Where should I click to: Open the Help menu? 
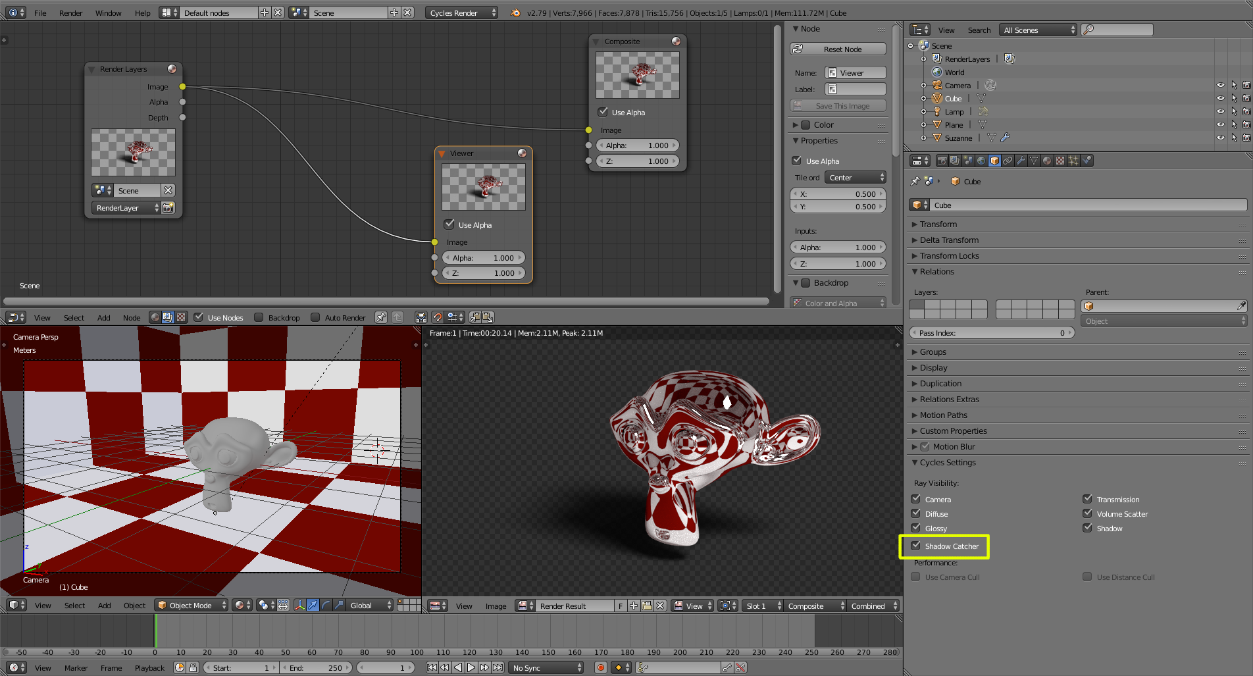click(142, 13)
